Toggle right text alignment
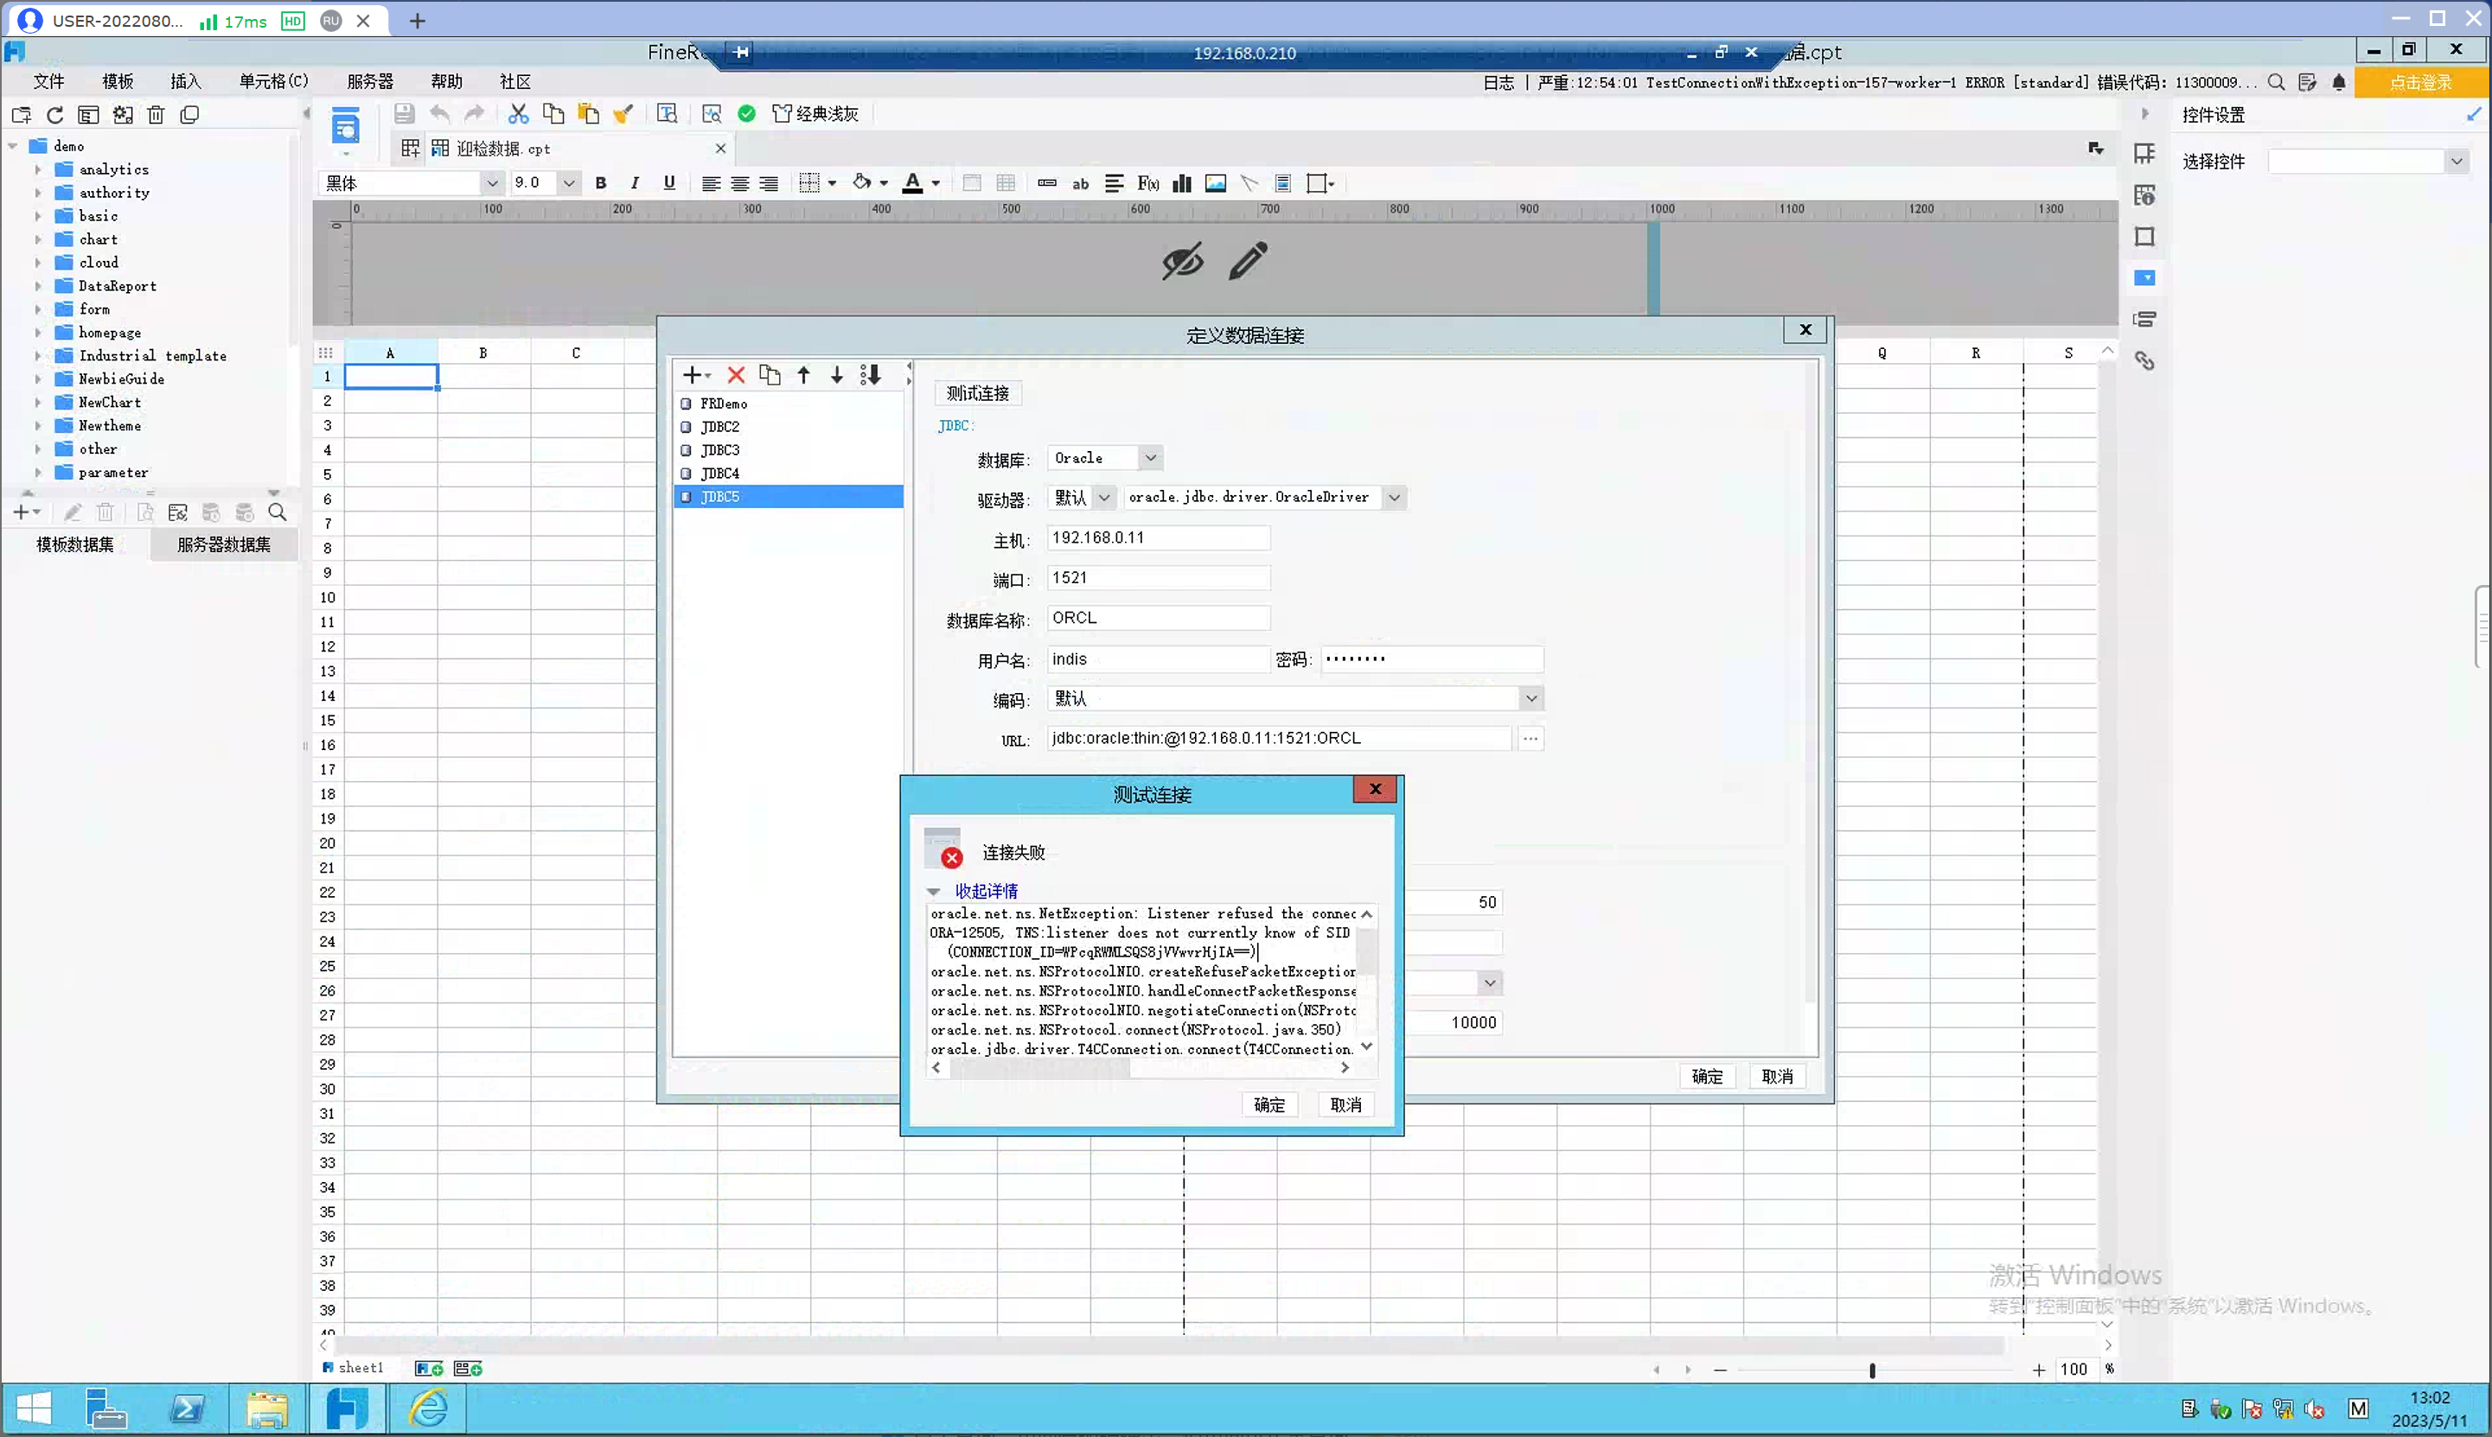 [x=768, y=183]
